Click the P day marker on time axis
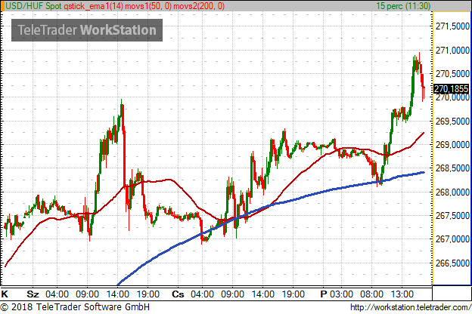Screen dimensions: 472x314 [x=323, y=294]
